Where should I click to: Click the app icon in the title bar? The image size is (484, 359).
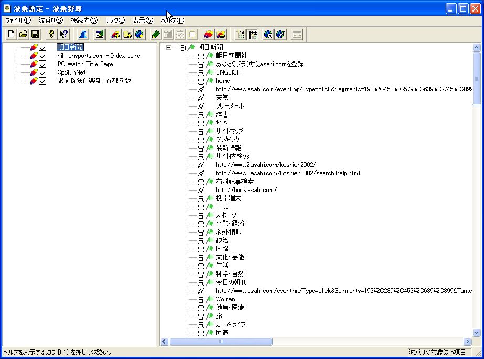(x=7, y=8)
